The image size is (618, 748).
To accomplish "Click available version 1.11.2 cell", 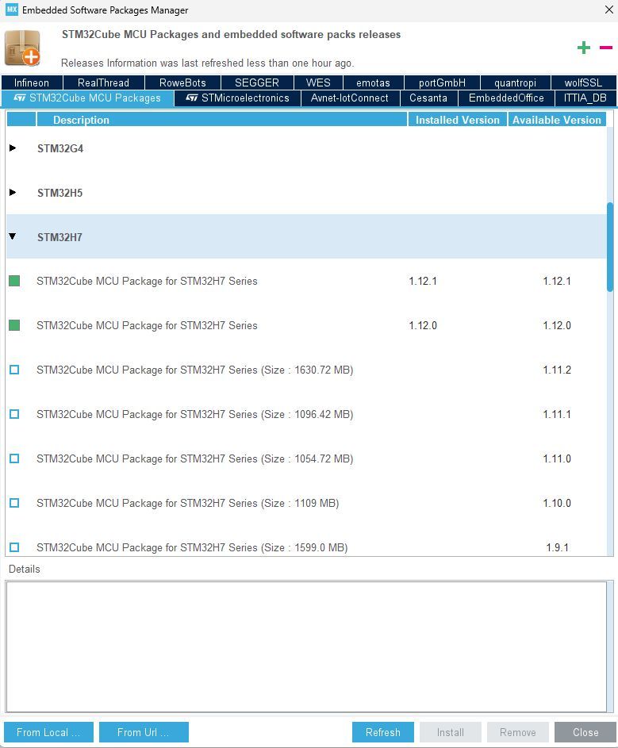I will pos(557,370).
